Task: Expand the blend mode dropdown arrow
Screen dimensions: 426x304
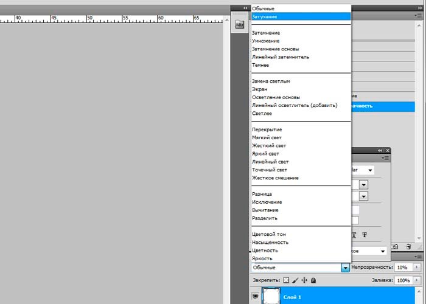Action: point(346,268)
